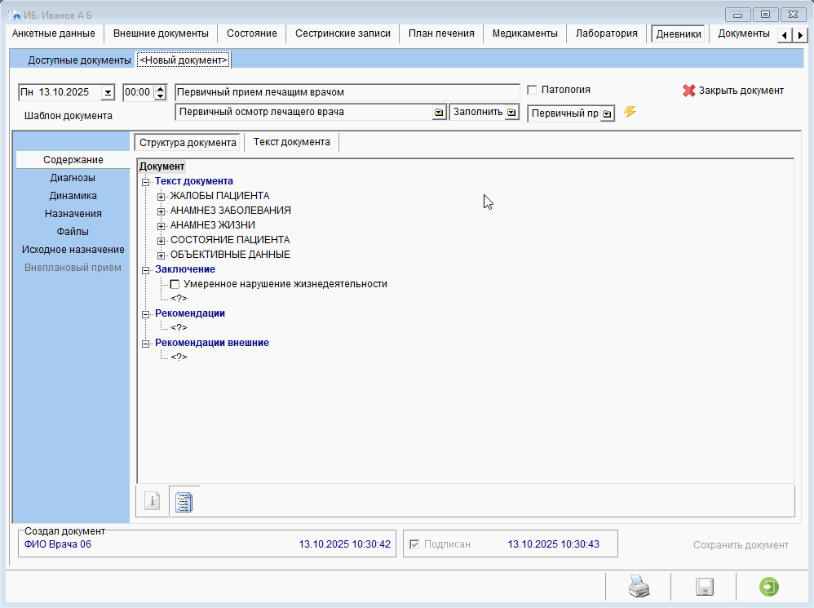Click the floppy disk save icon
Screen dimensions: 814x608
pos(704,587)
